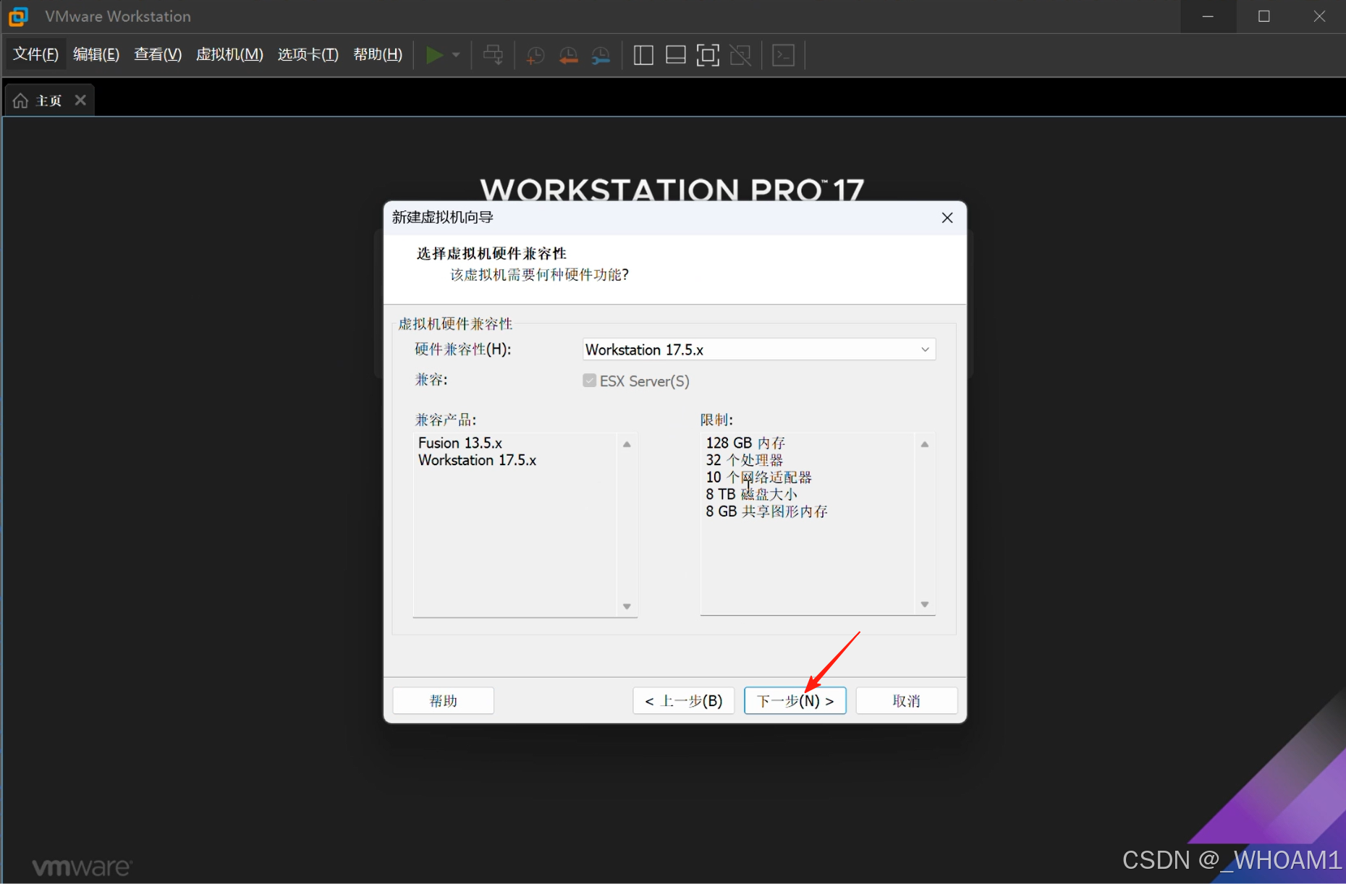Open the 查看(V) menu
Viewport: 1346px width, 884px height.
coord(158,54)
